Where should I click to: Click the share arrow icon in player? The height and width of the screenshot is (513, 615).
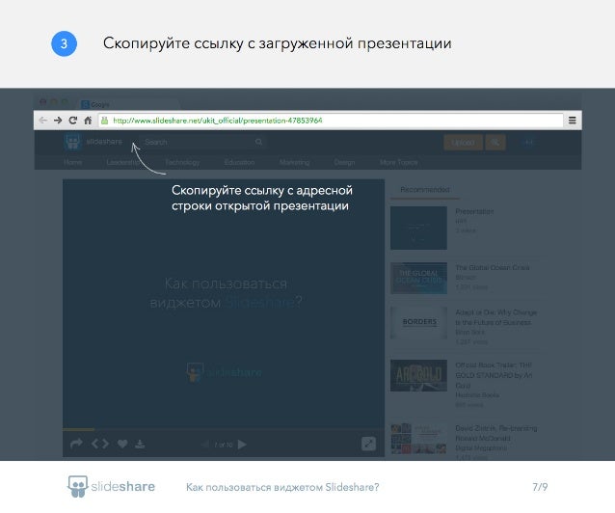click(x=76, y=444)
